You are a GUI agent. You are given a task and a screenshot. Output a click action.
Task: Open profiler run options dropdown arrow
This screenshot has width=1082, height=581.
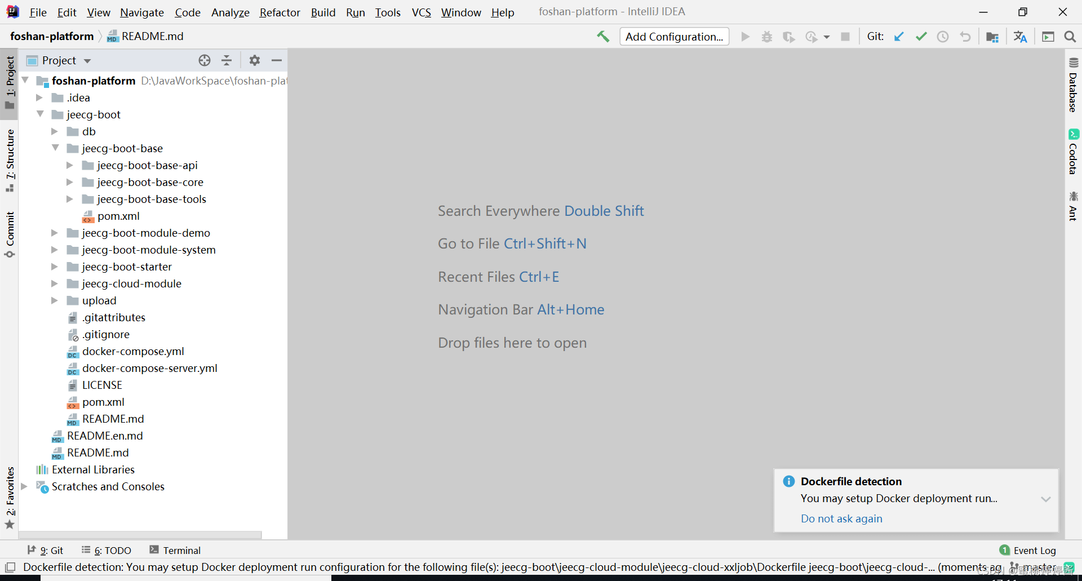(827, 37)
